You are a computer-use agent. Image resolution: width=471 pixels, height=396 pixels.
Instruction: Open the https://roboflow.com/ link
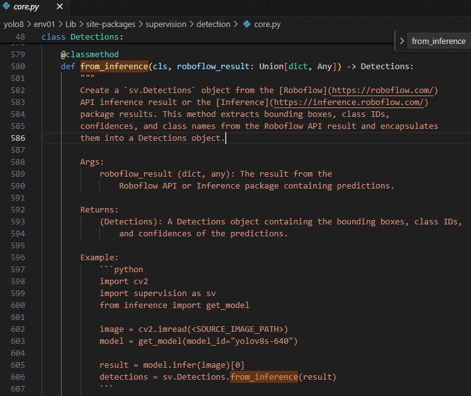point(383,91)
